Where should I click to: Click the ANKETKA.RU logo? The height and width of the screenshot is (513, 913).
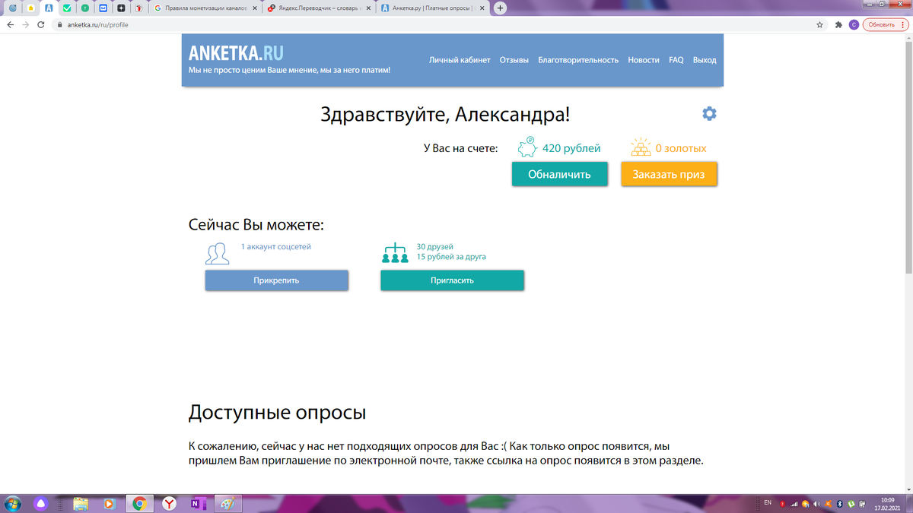pos(236,53)
